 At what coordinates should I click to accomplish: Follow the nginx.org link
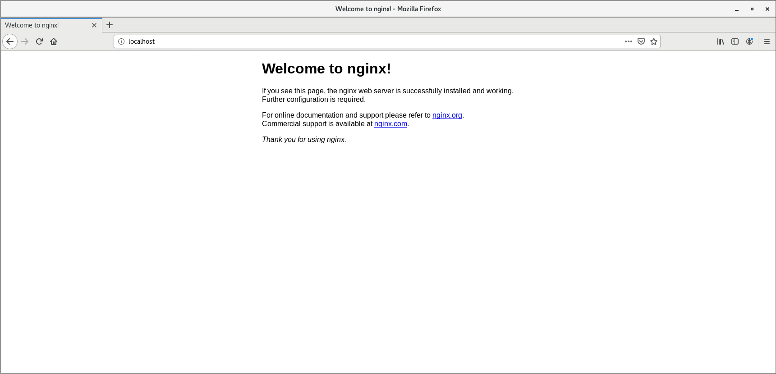[x=447, y=115]
